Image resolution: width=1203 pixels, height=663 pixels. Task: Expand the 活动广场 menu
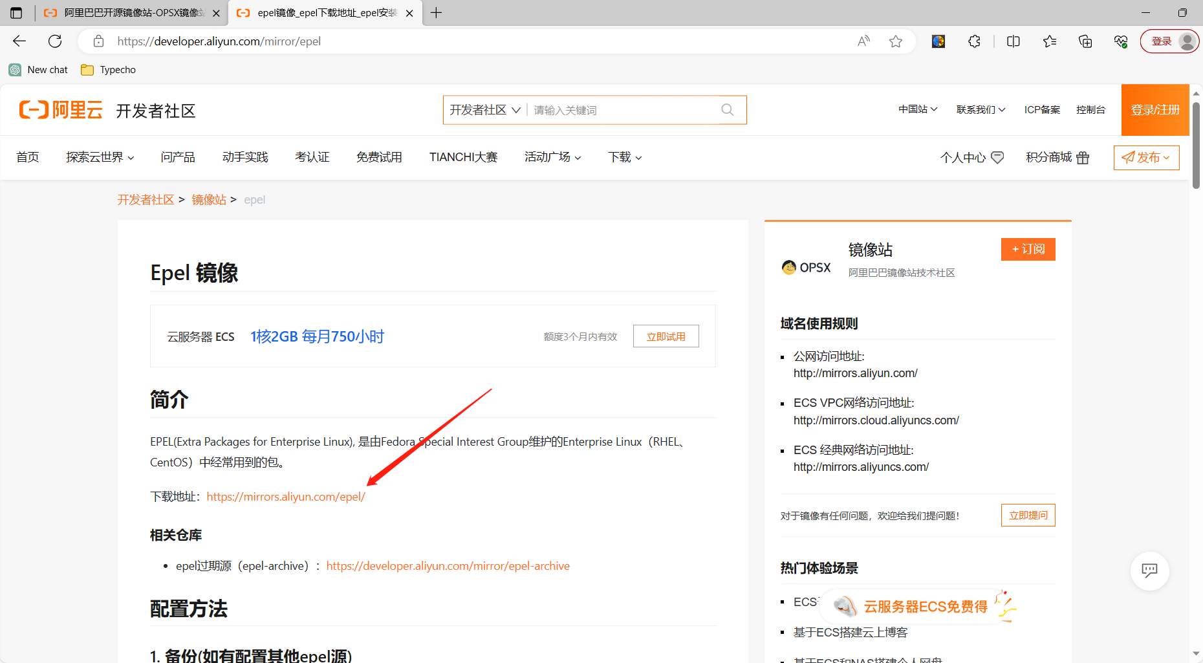pos(553,157)
